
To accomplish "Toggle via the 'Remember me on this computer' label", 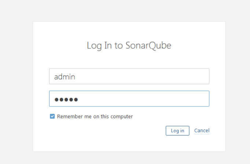I will [x=95, y=116].
